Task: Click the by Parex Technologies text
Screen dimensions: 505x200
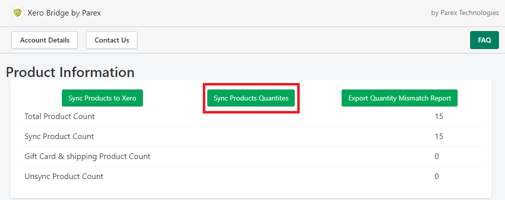Action: point(465,13)
